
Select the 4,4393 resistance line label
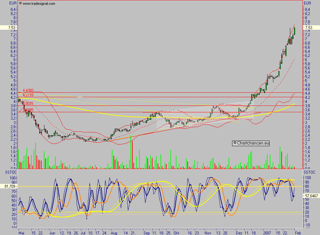(x=28, y=90)
